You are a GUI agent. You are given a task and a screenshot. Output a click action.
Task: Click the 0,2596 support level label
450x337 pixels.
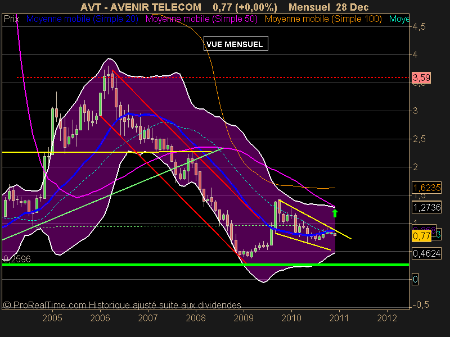(17, 259)
